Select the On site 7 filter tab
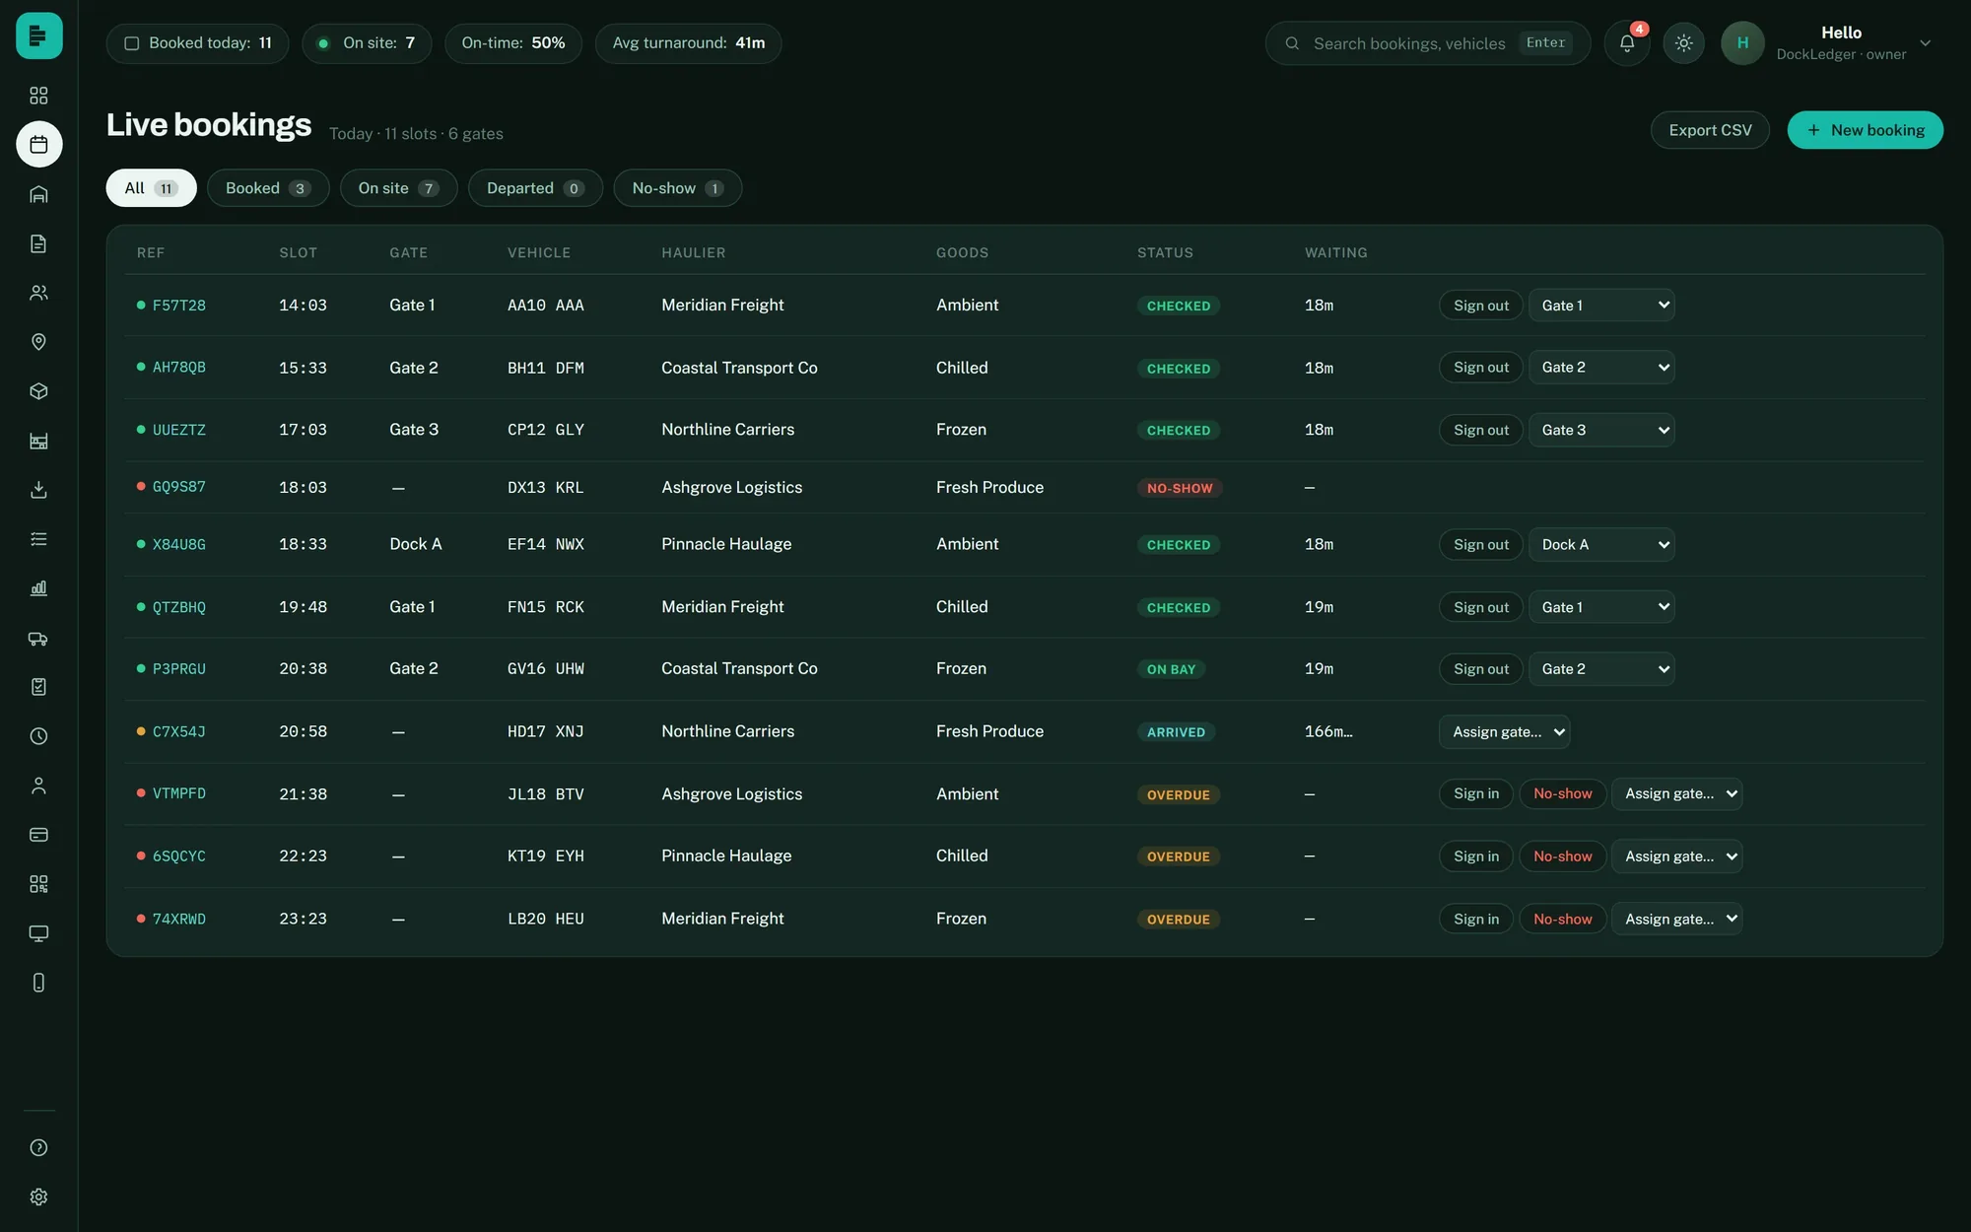Viewport: 1971px width, 1232px height. [x=398, y=188]
